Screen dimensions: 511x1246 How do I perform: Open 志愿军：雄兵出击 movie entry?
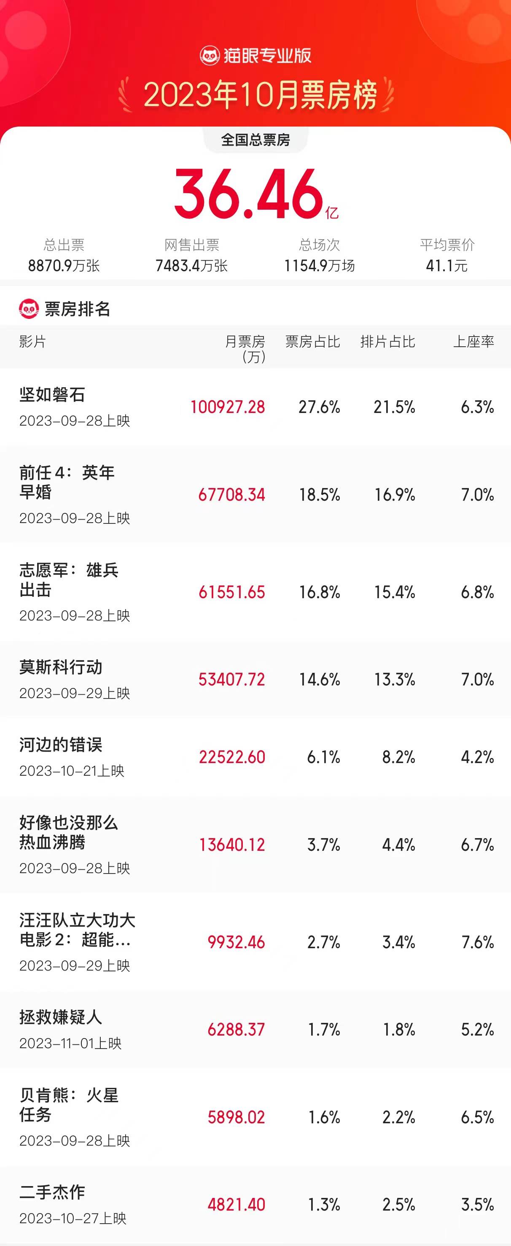69,580
